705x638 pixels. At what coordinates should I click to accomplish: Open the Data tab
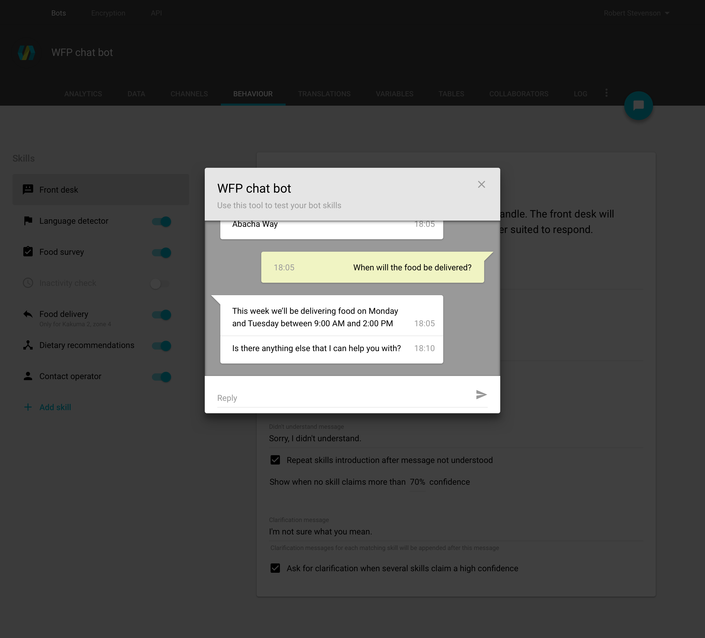click(136, 94)
